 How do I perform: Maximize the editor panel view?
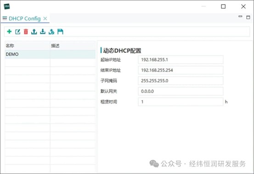click(x=248, y=17)
